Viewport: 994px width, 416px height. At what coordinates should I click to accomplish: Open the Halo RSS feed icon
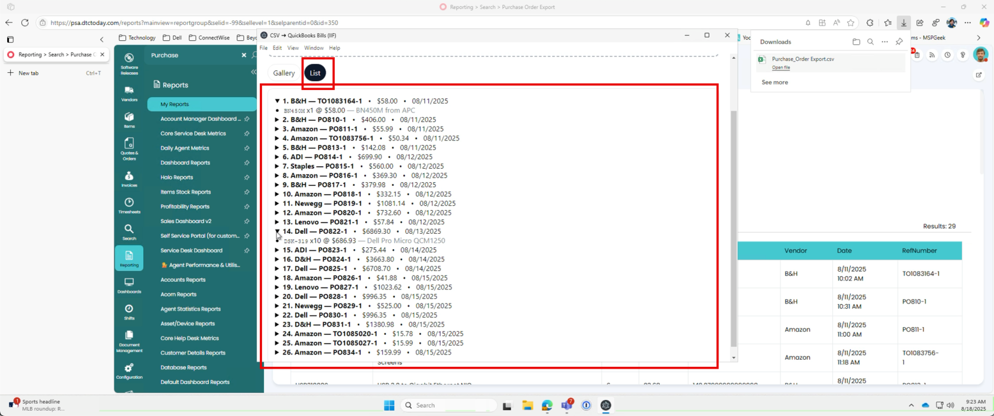click(932, 55)
